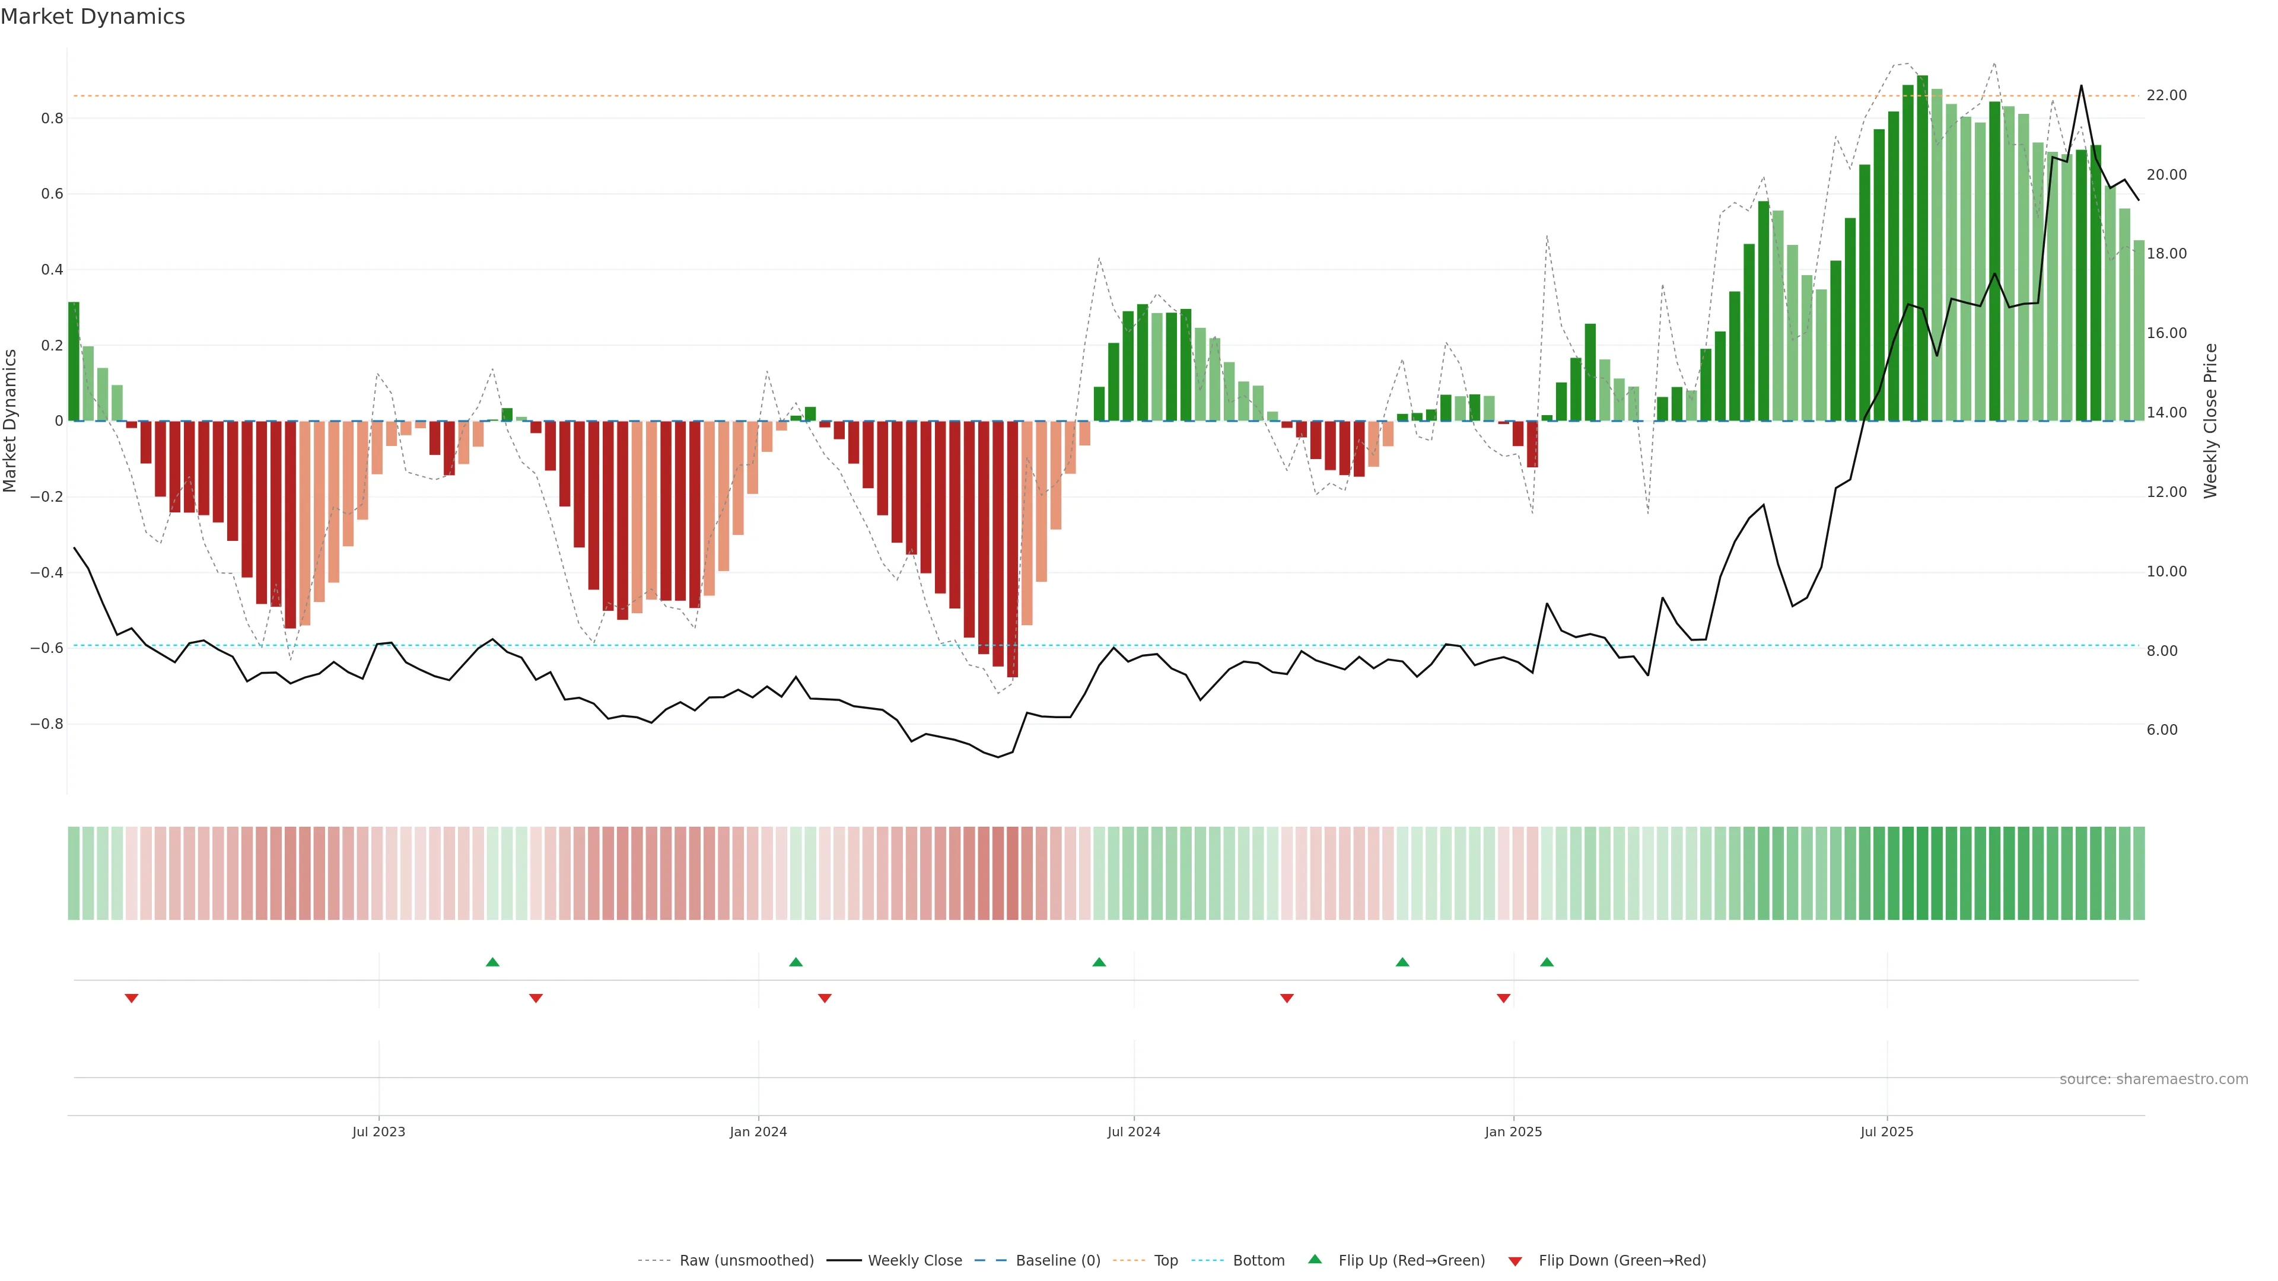
Task: Click the red Flip Down triangle legend icon
Action: pyautogui.click(x=1515, y=1261)
